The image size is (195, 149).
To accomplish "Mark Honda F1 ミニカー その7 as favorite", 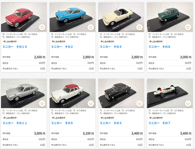I will click(x=188, y=103).
